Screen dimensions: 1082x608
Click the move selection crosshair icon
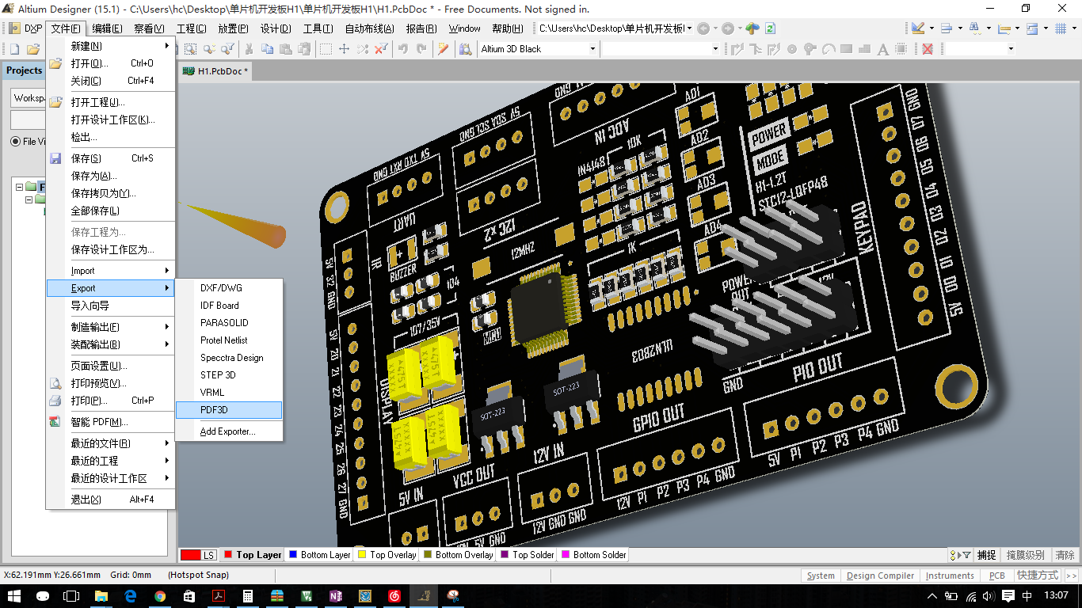(344, 49)
